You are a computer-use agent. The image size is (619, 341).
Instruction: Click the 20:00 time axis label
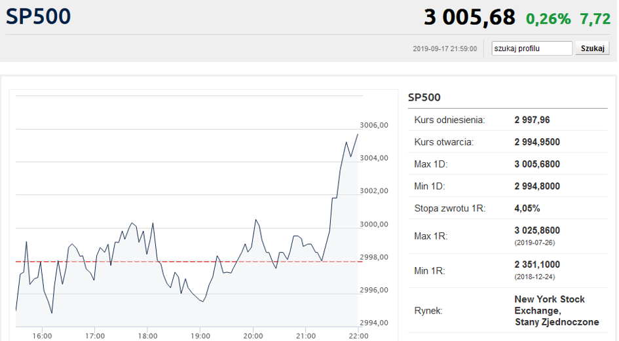coord(253,336)
